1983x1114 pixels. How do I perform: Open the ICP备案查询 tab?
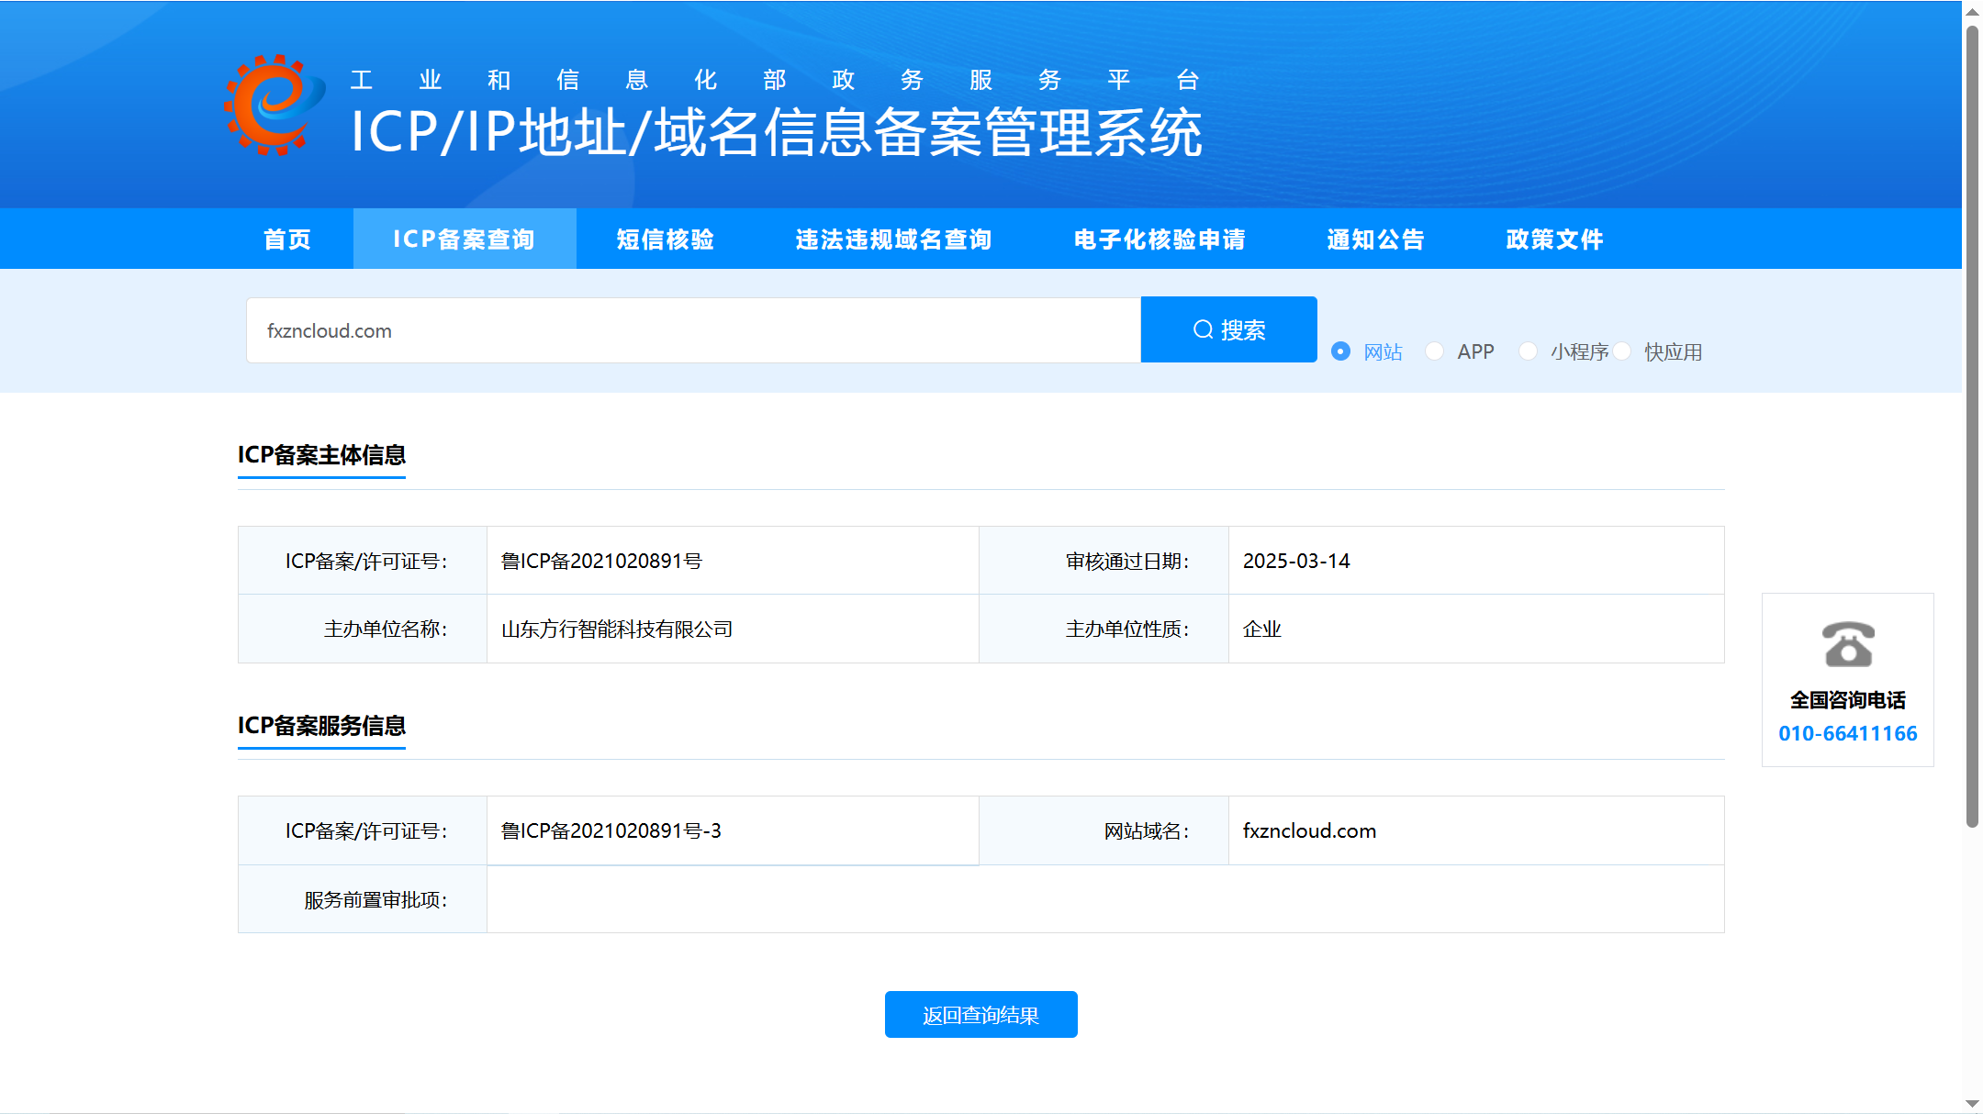click(464, 240)
